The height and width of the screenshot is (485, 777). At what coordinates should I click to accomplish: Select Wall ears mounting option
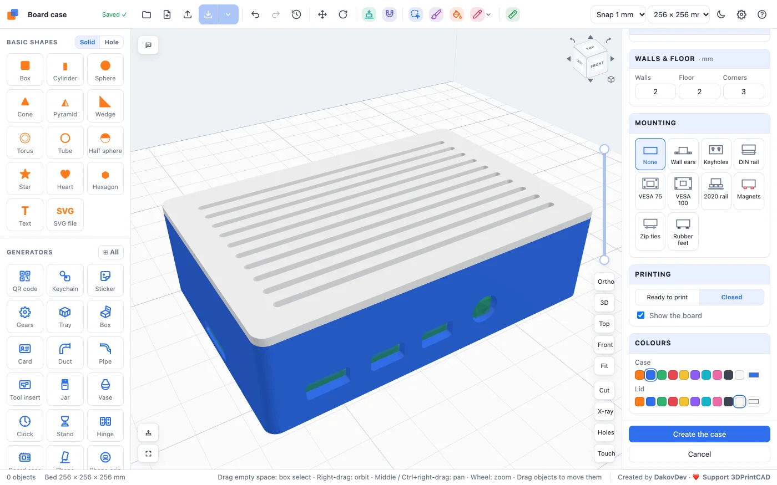point(683,154)
